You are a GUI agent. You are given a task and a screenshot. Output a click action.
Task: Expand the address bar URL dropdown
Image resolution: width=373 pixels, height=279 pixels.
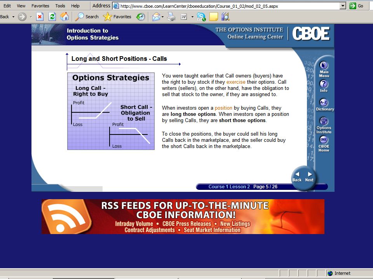pos(343,6)
